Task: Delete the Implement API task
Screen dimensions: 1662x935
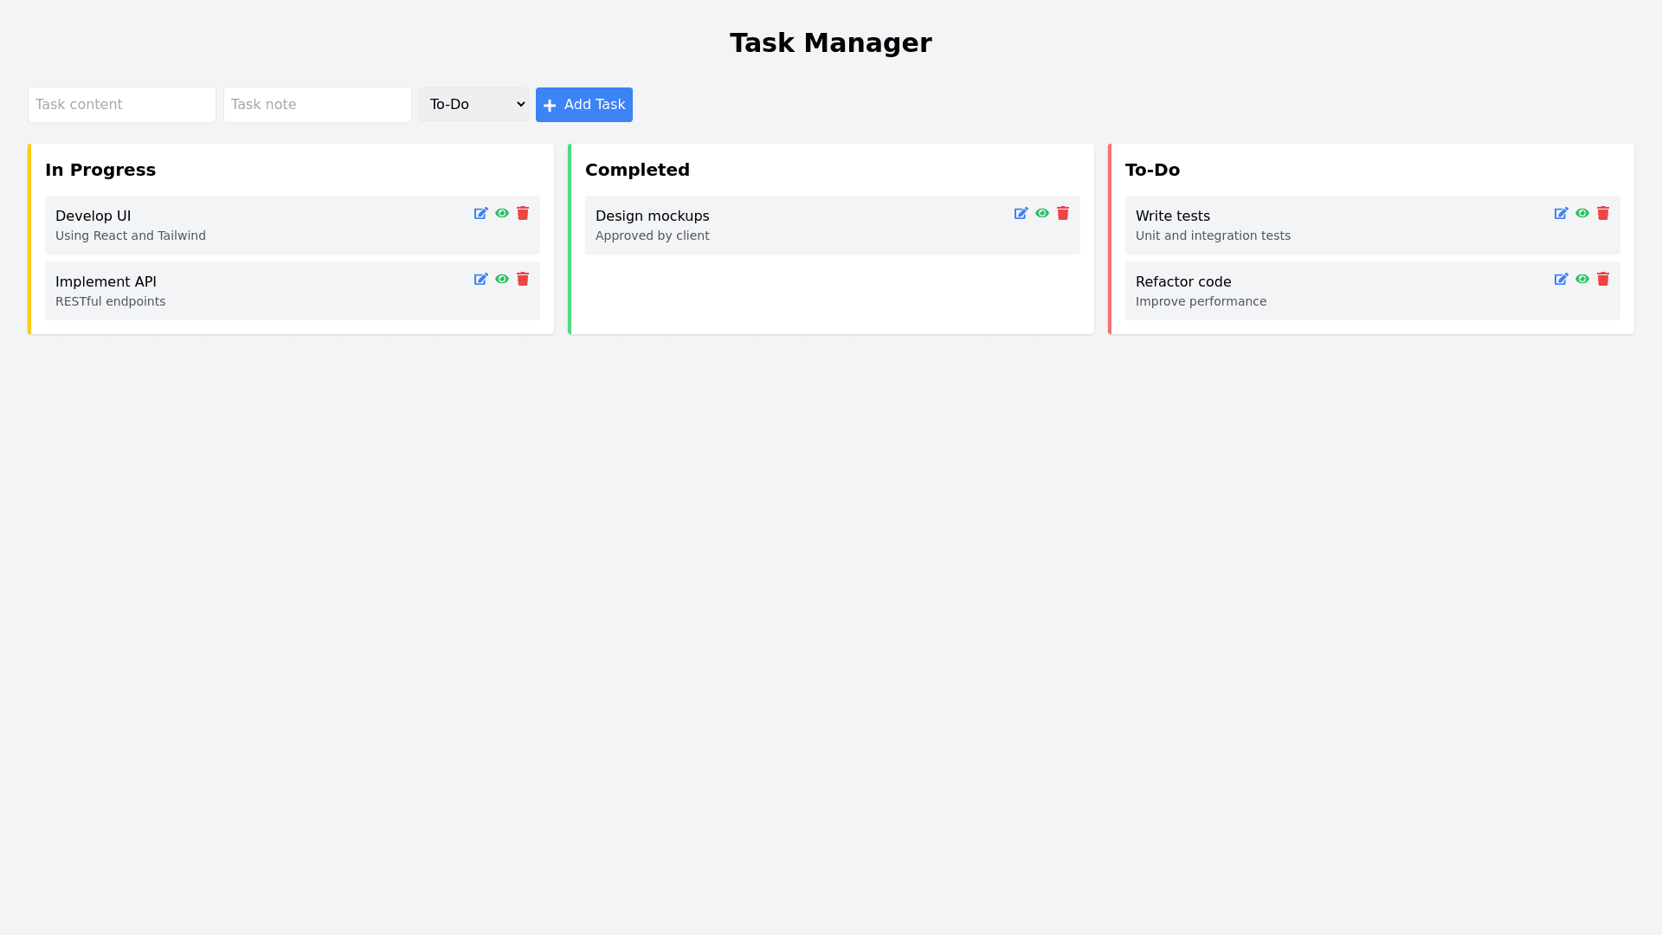Action: 523,279
